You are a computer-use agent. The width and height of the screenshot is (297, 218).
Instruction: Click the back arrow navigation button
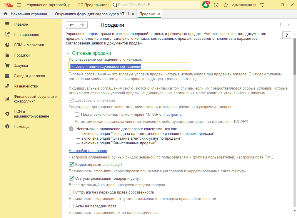point(71,25)
